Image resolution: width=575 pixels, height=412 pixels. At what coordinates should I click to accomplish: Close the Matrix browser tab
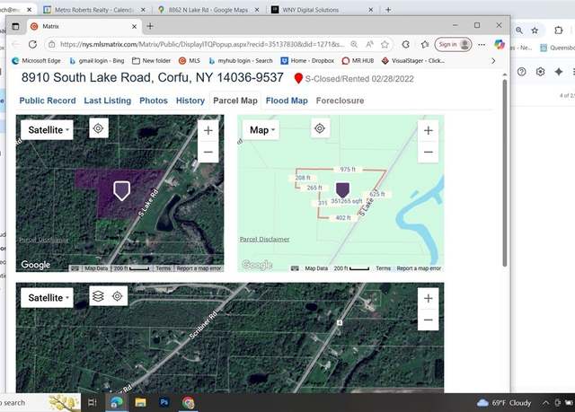(x=134, y=26)
